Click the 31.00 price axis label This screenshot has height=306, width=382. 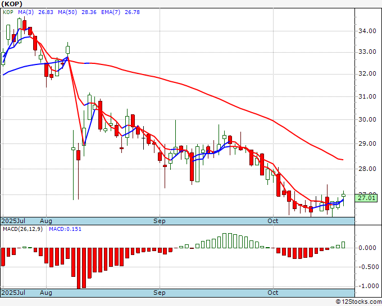pyautogui.click(x=367, y=96)
